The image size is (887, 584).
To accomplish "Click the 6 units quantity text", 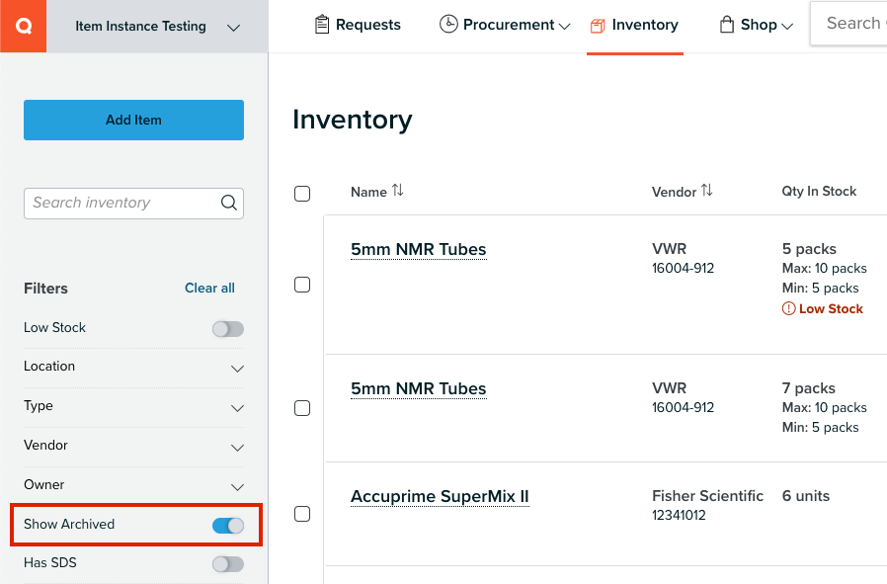I will tap(806, 496).
